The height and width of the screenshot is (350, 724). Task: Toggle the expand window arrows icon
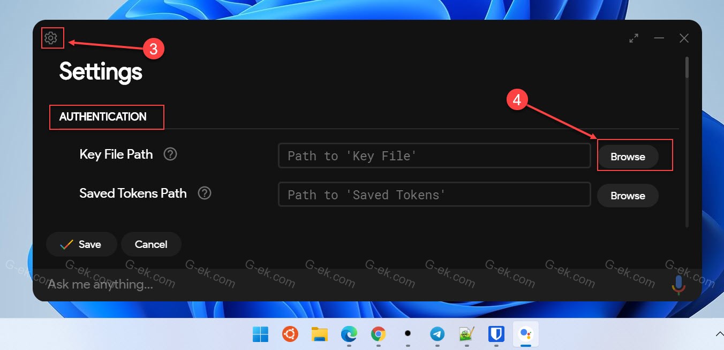coord(634,38)
